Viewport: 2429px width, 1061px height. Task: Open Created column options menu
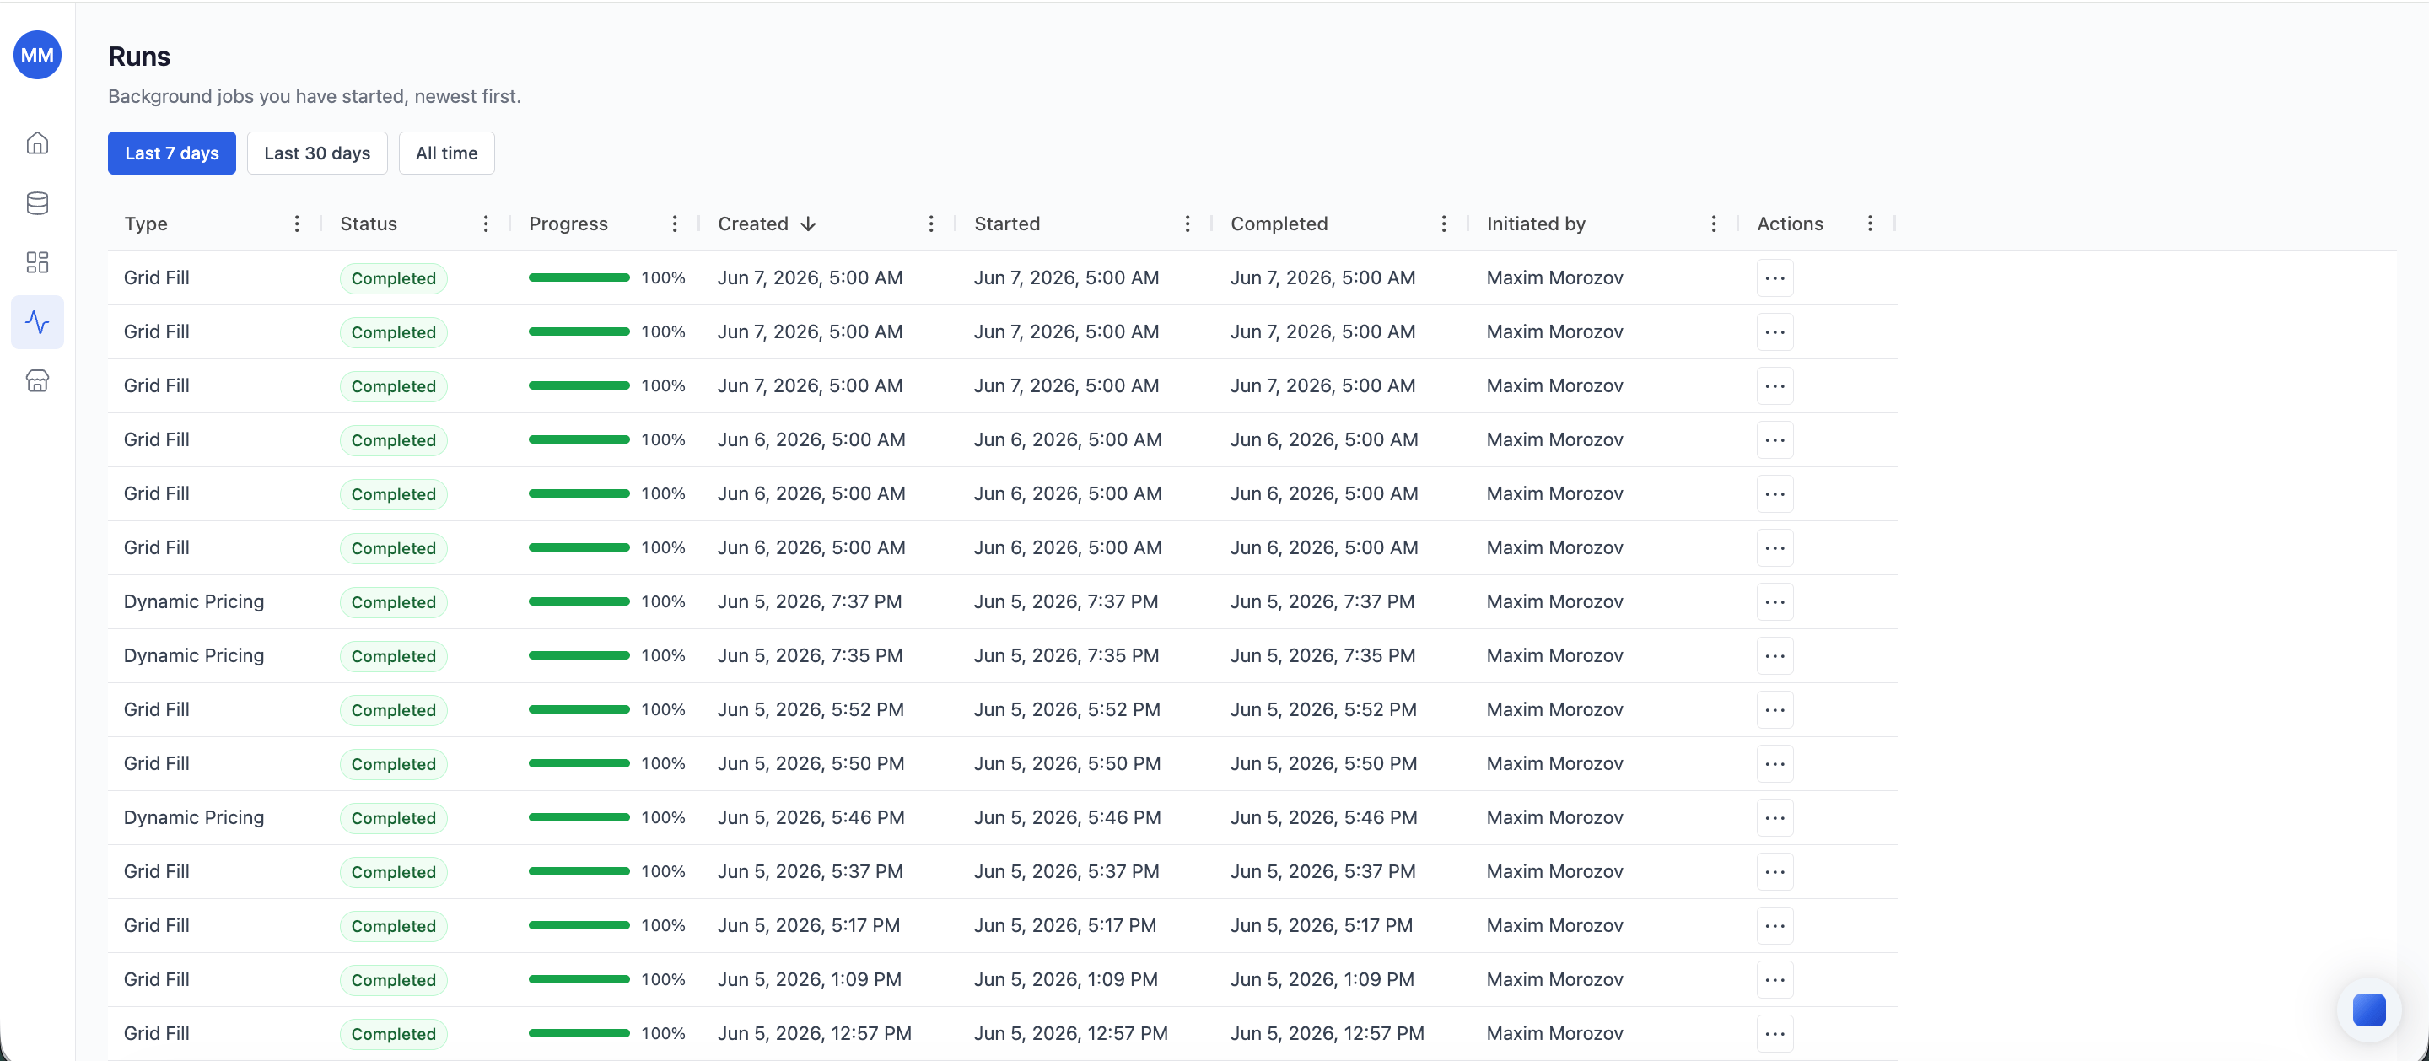pyautogui.click(x=930, y=224)
